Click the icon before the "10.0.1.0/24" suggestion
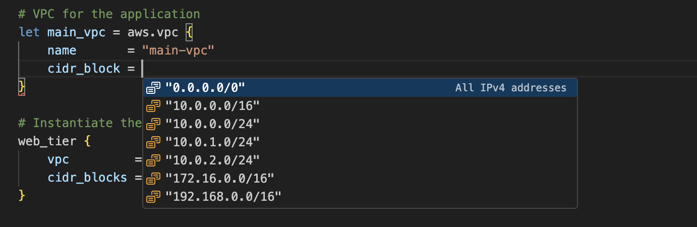Image resolution: width=697 pixels, height=227 pixels. coord(153,142)
